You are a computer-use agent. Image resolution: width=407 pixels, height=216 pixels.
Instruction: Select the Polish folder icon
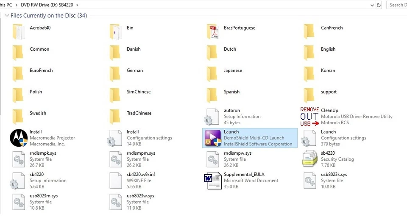pos(18,95)
